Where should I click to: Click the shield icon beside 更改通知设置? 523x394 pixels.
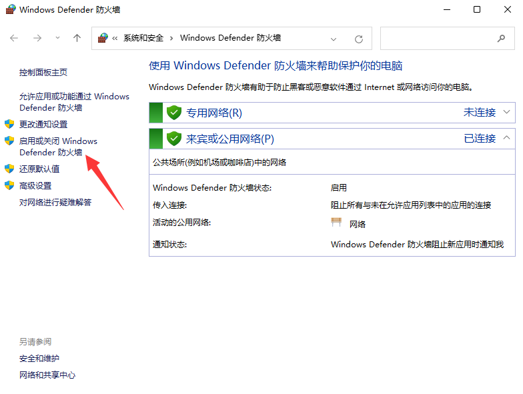pyautogui.click(x=9, y=124)
